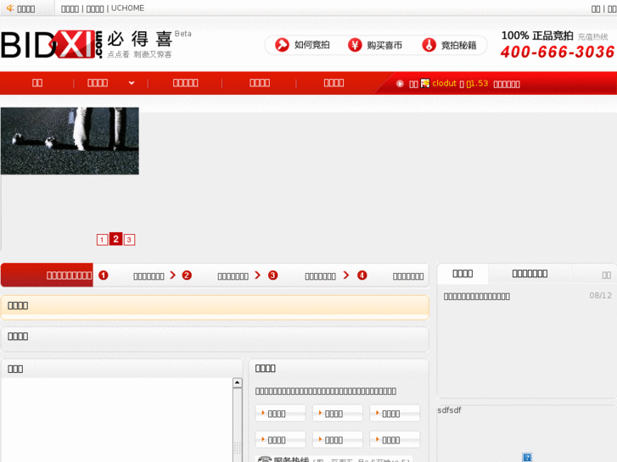This screenshot has width=617, height=462.
Task: Open the 竞拍秘籍 link
Action: [458, 45]
